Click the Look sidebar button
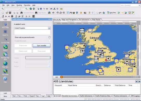This screenshot has width=141, height=101. [5, 93]
